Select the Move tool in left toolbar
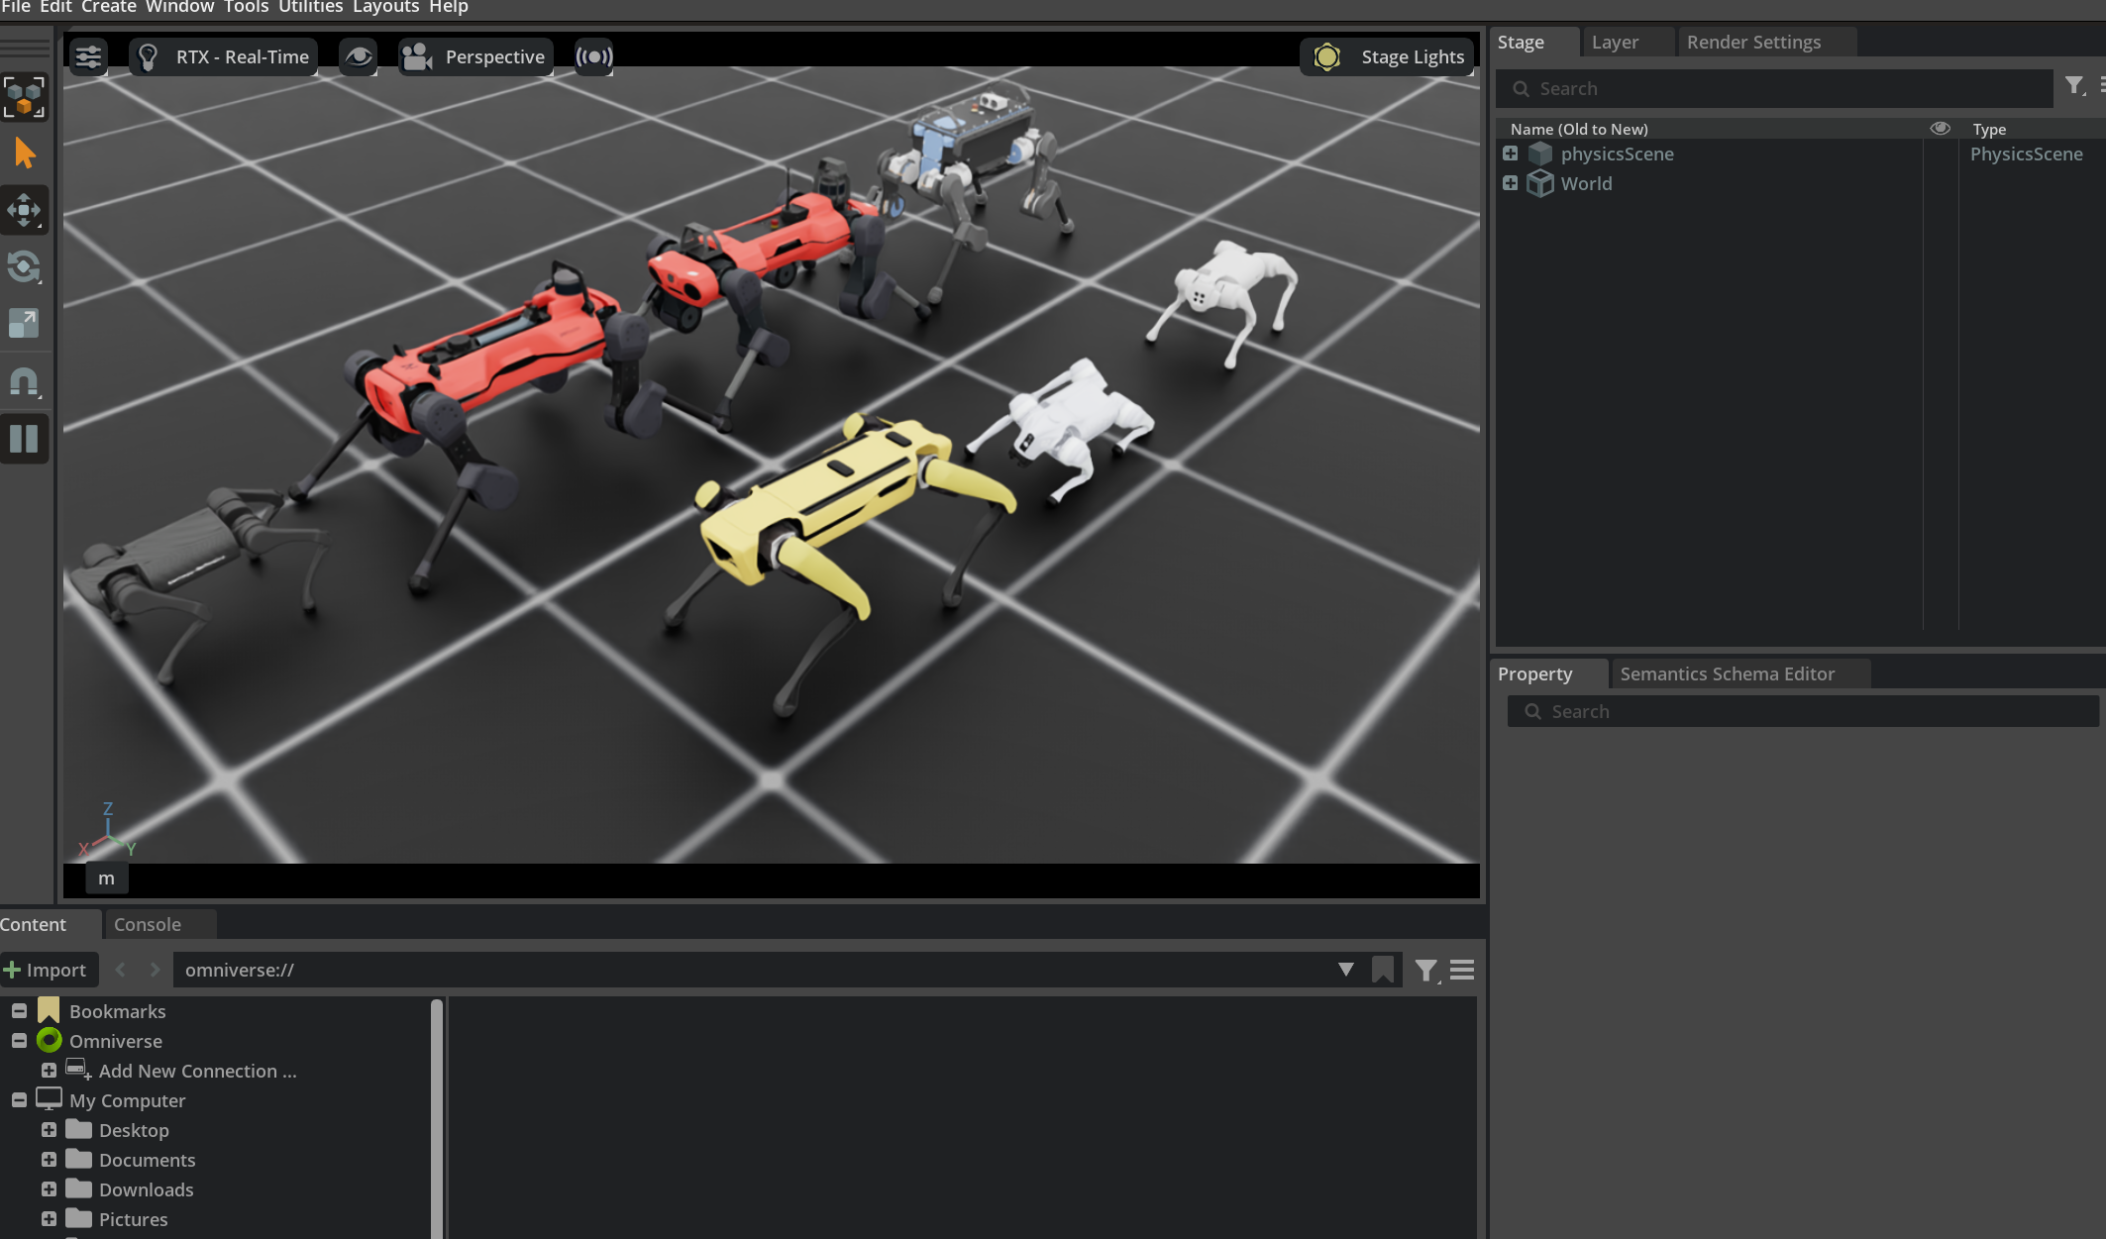 [24, 210]
